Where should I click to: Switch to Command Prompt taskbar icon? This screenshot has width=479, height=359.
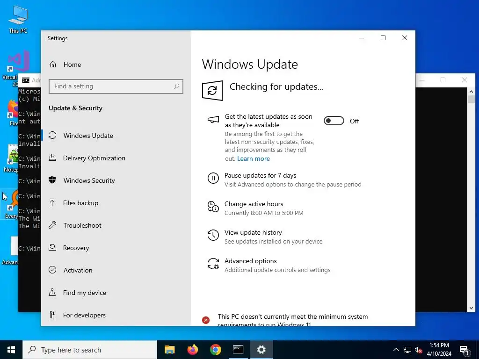238,350
